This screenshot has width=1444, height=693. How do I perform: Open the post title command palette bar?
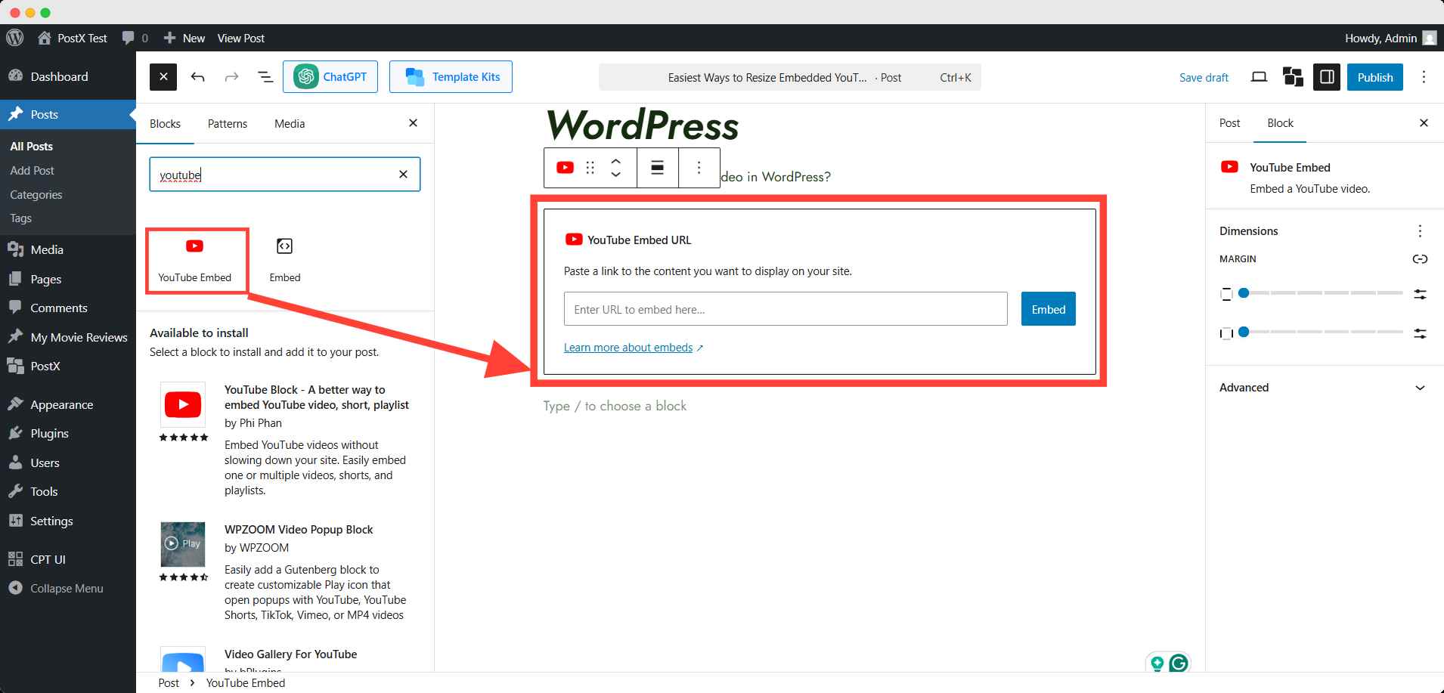pos(789,77)
